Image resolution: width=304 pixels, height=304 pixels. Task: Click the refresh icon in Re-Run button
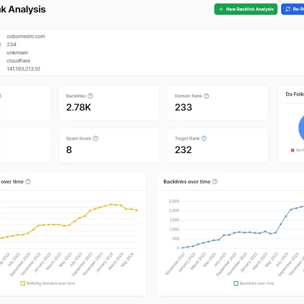pyautogui.click(x=288, y=9)
